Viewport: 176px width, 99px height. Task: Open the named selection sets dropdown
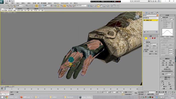click(81, 5)
